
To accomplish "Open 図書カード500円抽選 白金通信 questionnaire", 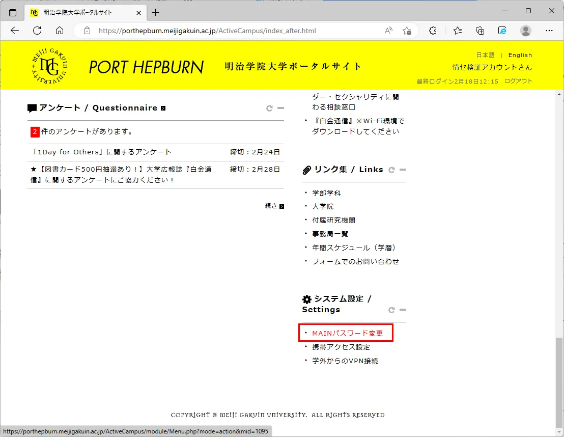I will pos(121,174).
